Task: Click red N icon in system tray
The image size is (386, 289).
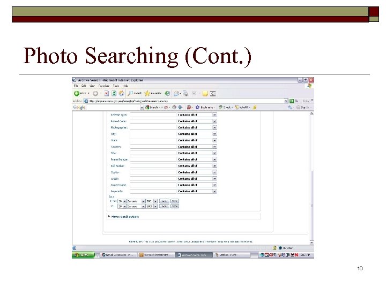Action: pyautogui.click(x=296, y=255)
